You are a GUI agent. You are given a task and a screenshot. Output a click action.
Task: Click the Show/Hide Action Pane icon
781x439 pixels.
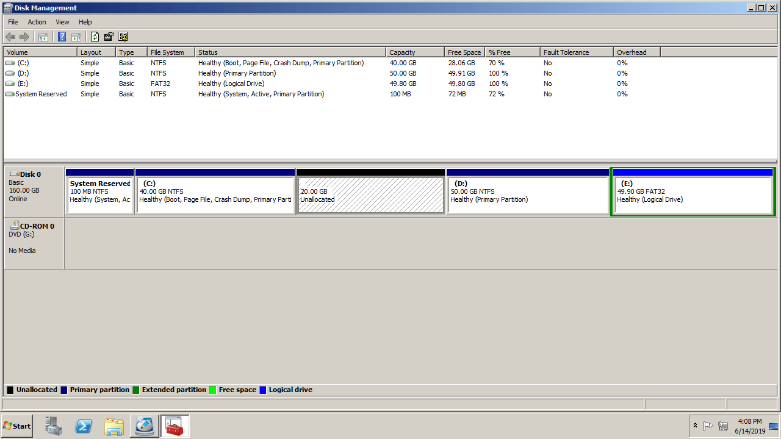click(76, 37)
